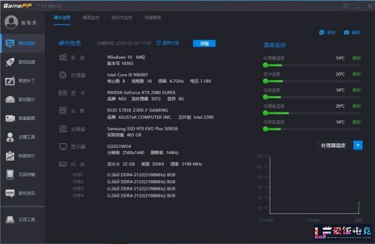Image resolution: width=375 pixels, height=244 pixels.
Task: Click the 2560x1440 resolution value
Action: [133, 152]
